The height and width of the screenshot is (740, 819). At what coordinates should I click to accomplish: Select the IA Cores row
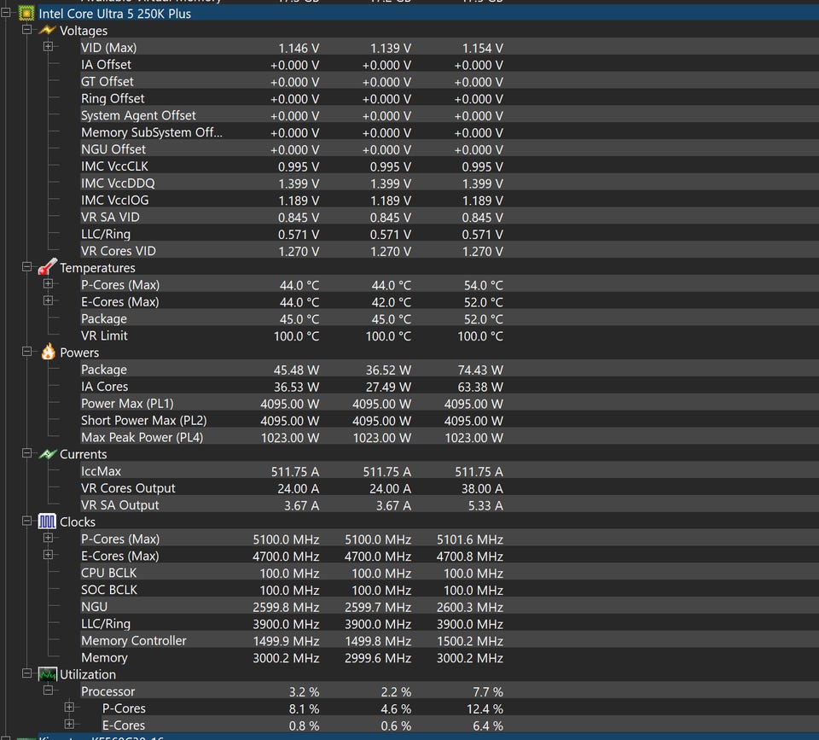450,386
